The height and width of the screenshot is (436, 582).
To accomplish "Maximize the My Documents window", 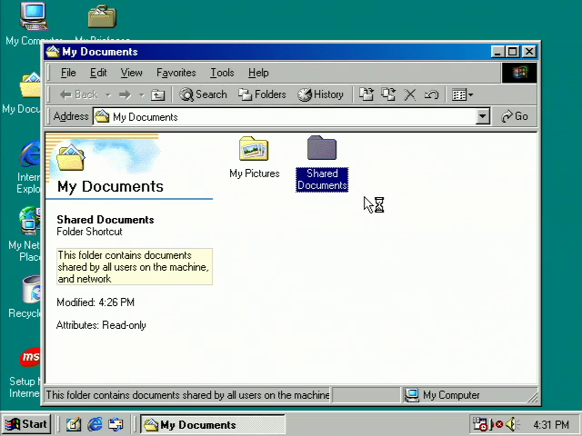I will pos(512,52).
